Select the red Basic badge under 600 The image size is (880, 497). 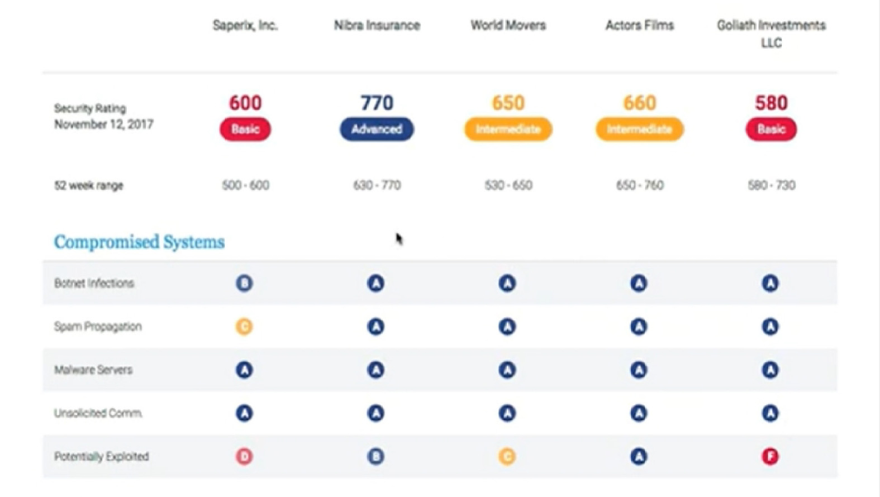[x=245, y=130]
